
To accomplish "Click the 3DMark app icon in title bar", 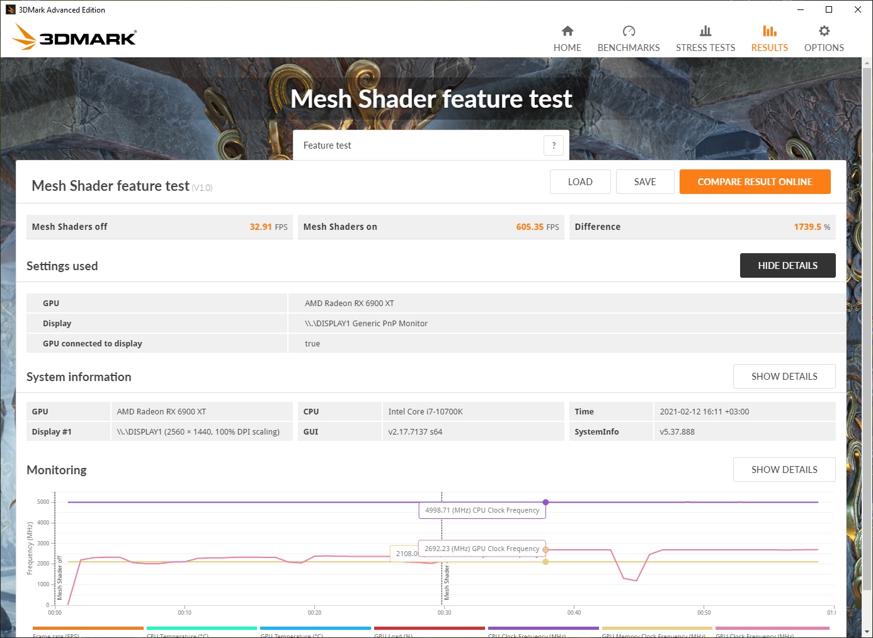I will click(x=10, y=9).
